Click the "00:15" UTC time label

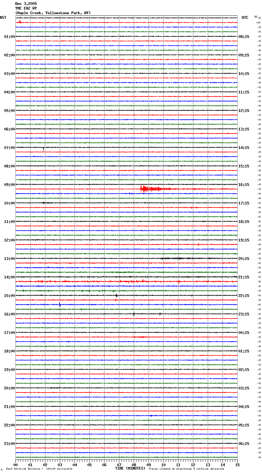click(244, 333)
